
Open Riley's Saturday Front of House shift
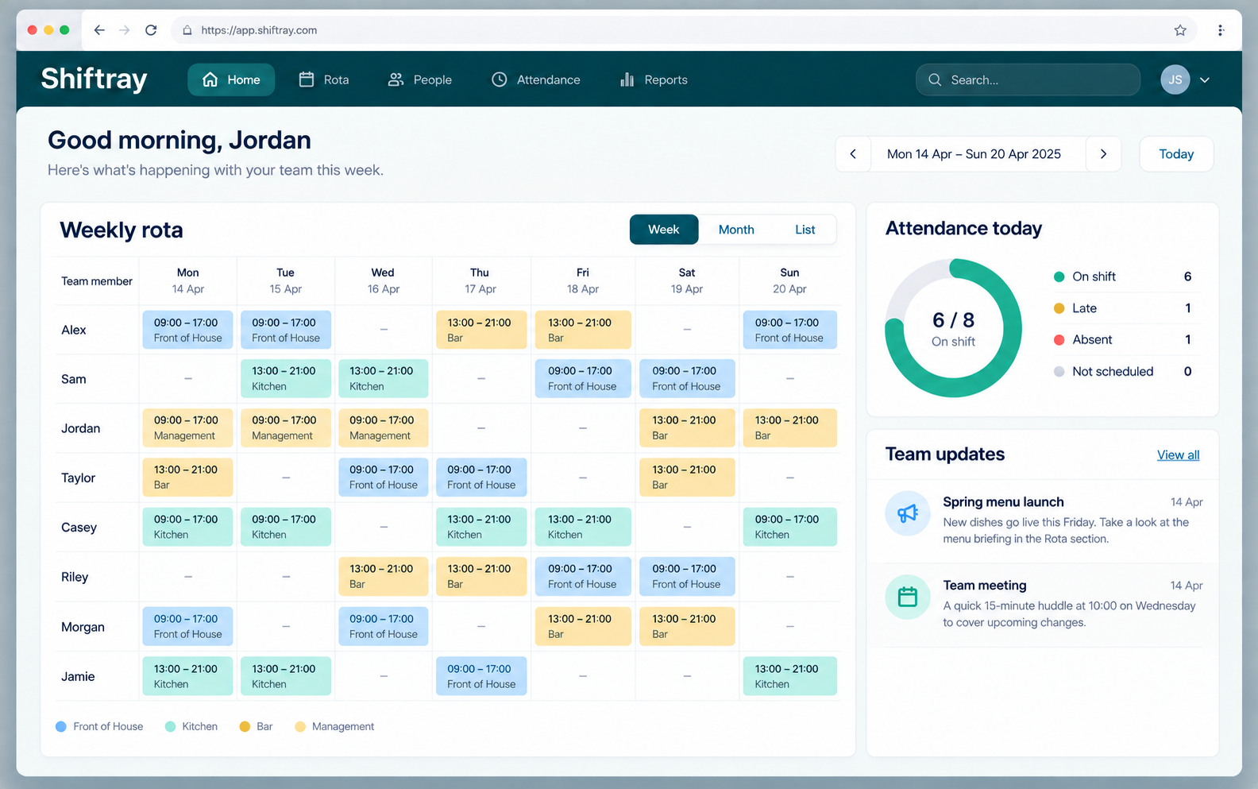(x=687, y=576)
